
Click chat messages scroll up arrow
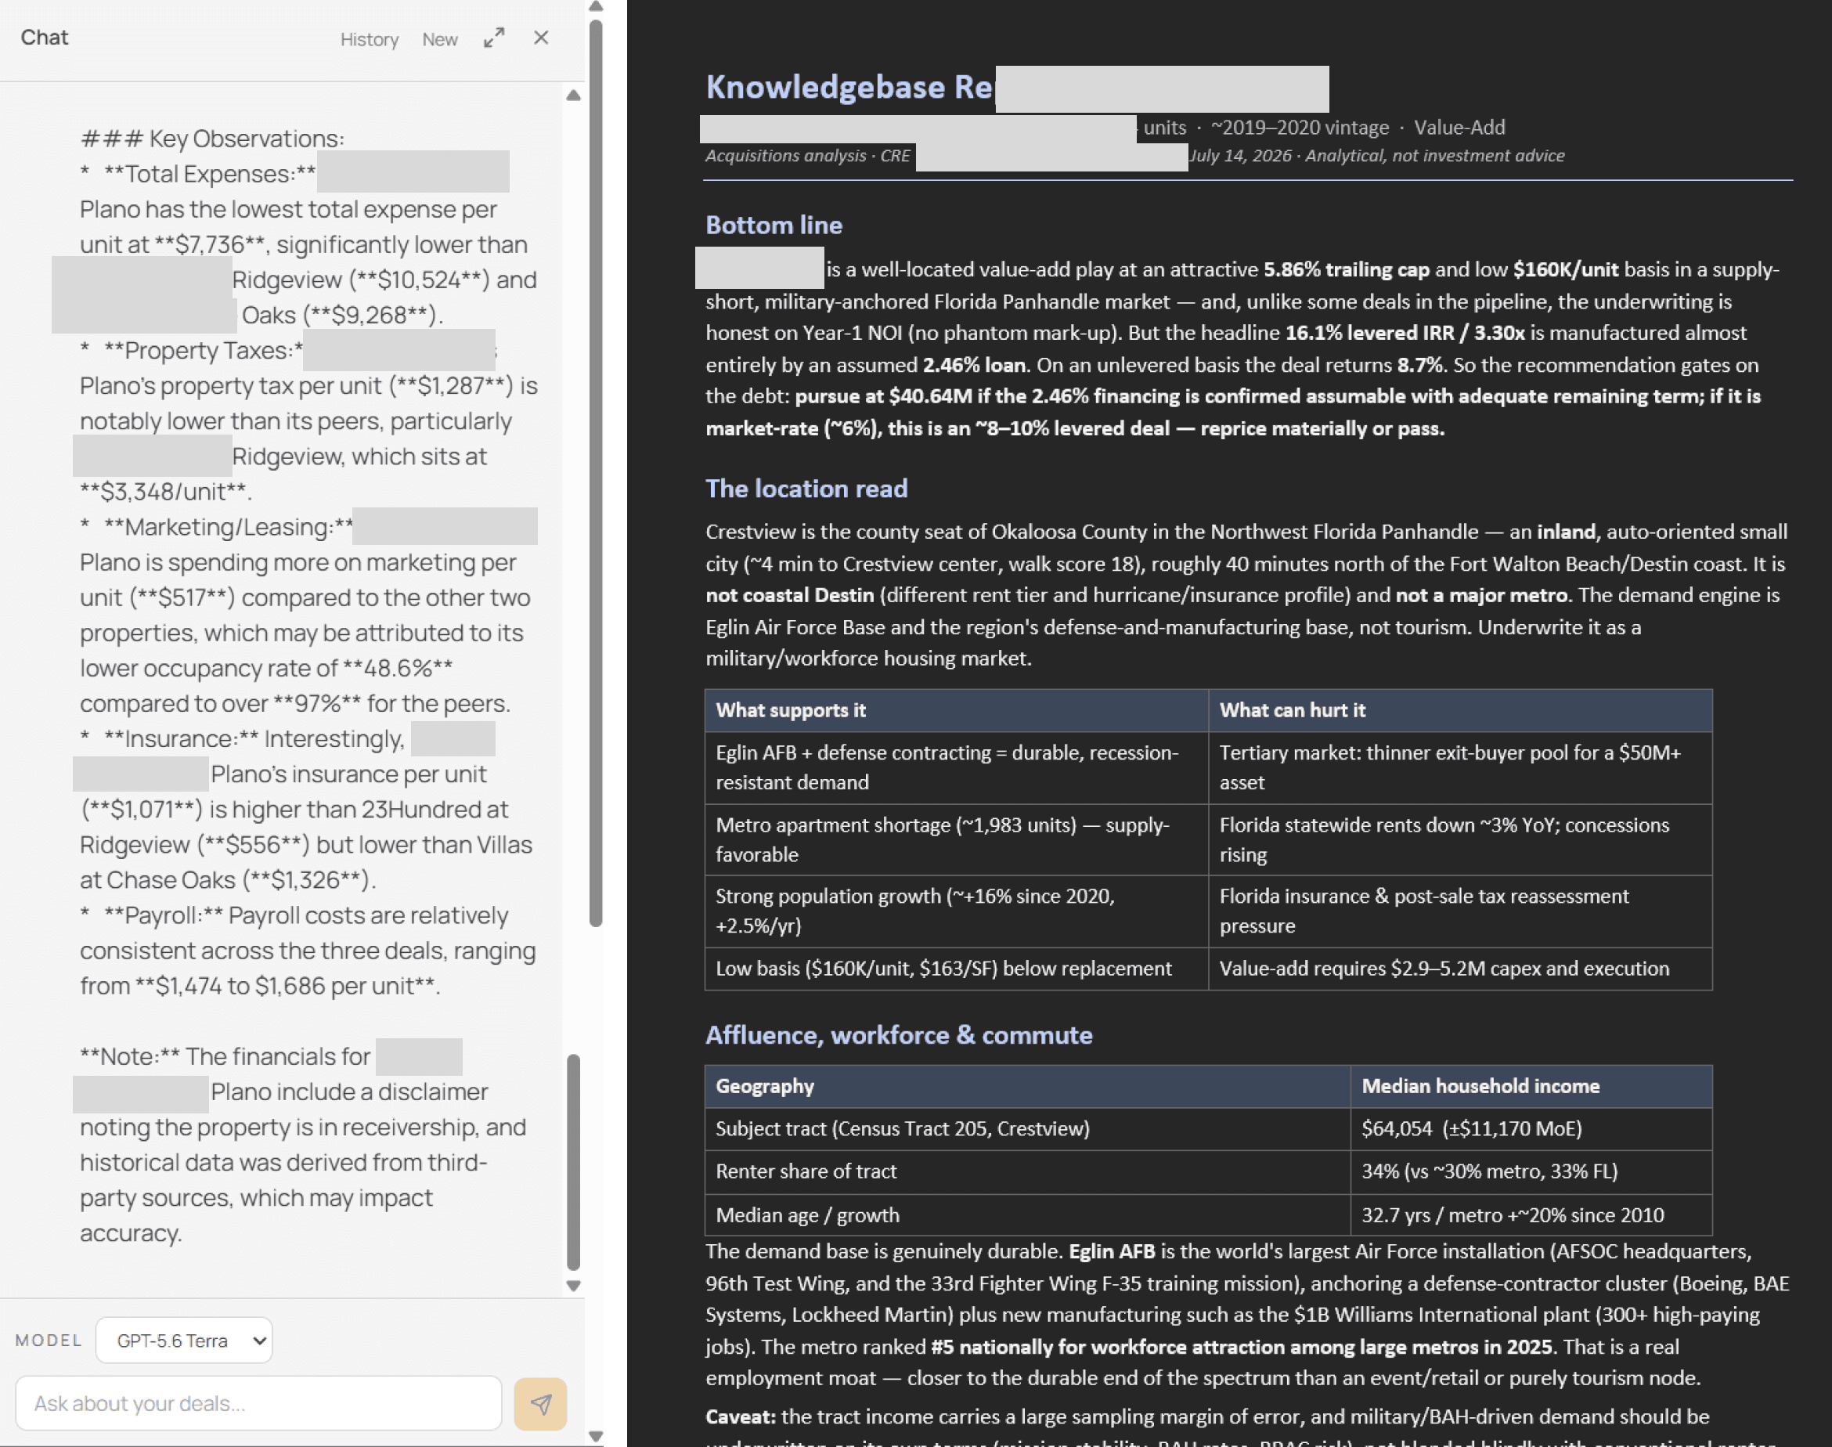coord(573,96)
